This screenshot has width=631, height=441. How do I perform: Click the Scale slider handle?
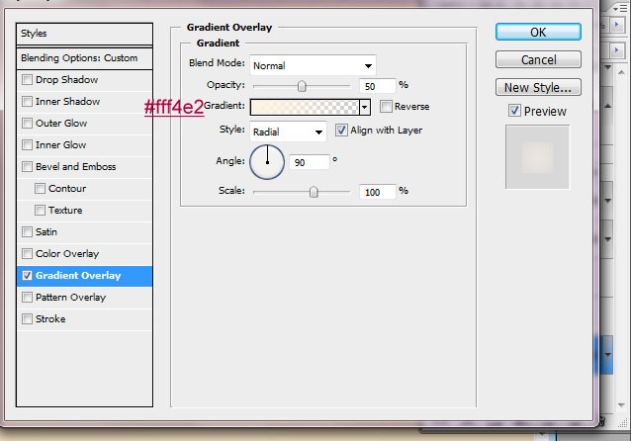click(314, 192)
